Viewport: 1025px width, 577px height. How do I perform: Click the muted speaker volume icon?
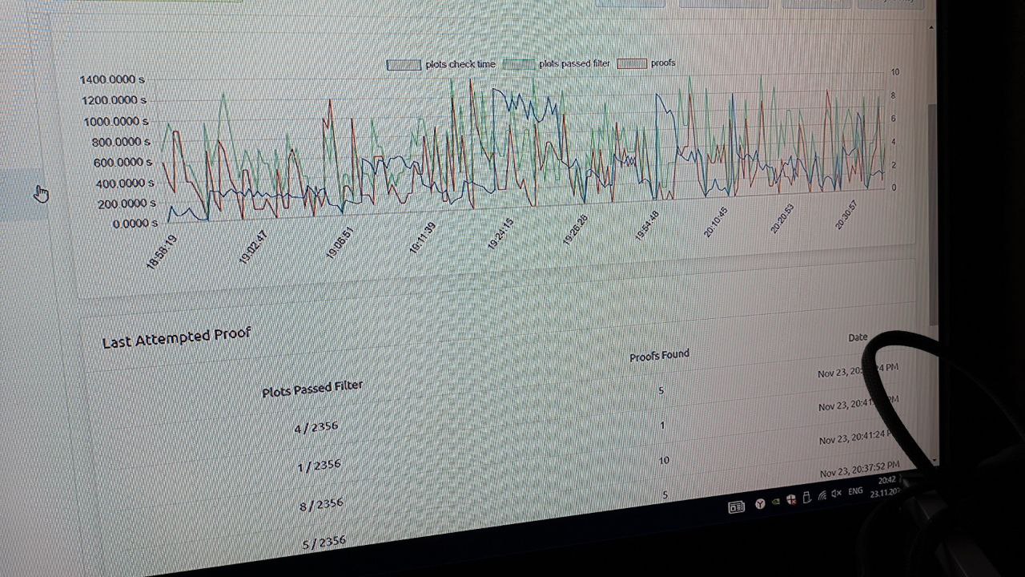[x=836, y=494]
